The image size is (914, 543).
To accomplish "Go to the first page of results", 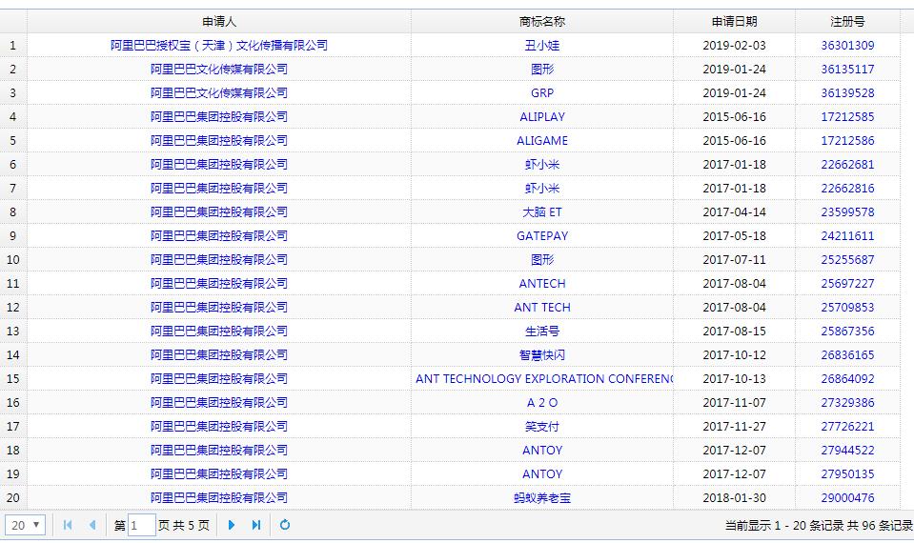I will coord(68,525).
